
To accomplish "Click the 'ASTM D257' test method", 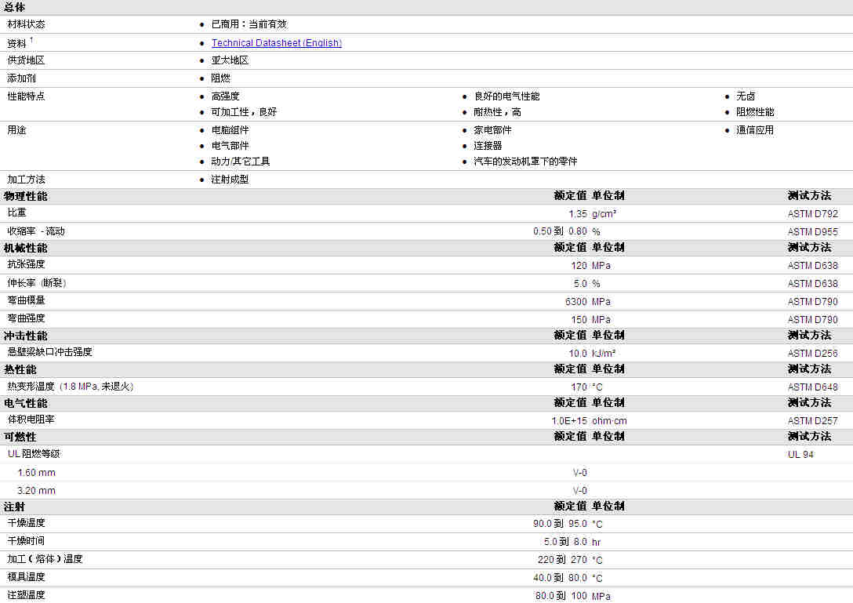I will coord(813,420).
